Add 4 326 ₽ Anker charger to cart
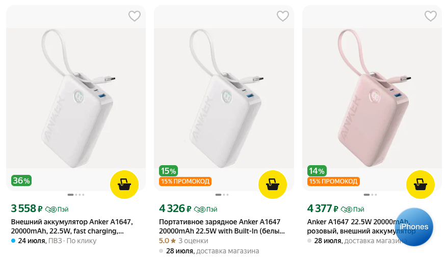447x260 pixels. pyautogui.click(x=273, y=184)
